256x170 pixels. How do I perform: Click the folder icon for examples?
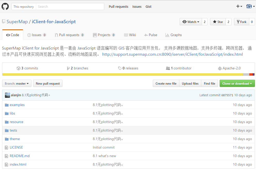(x=7, y=105)
